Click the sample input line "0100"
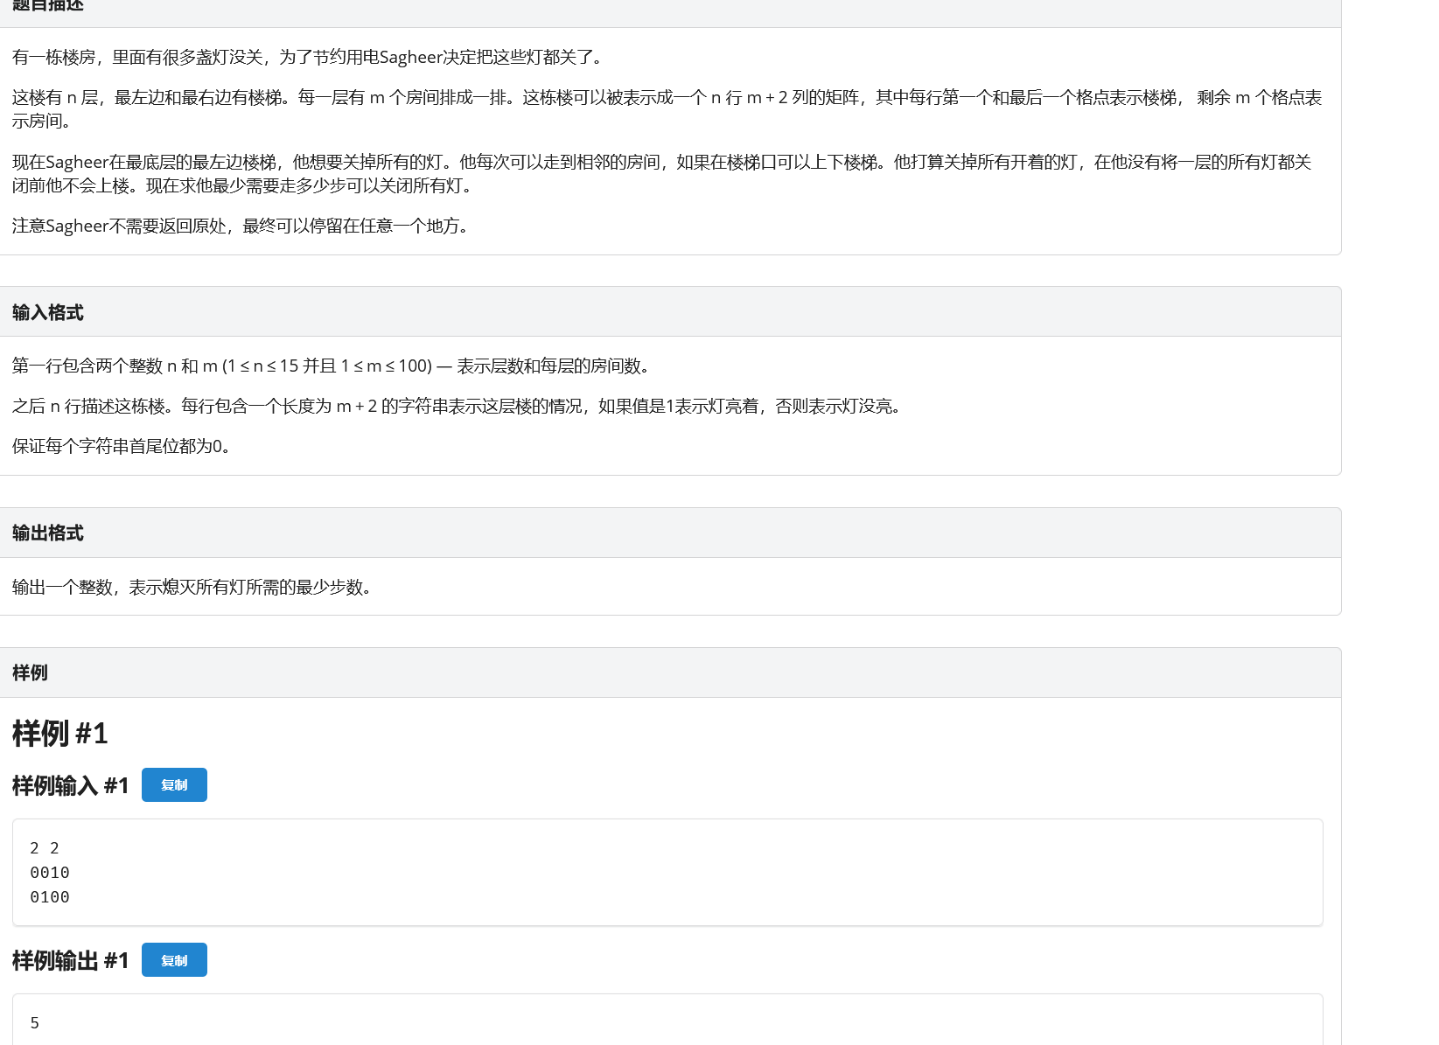The height and width of the screenshot is (1045, 1439). [x=50, y=897]
